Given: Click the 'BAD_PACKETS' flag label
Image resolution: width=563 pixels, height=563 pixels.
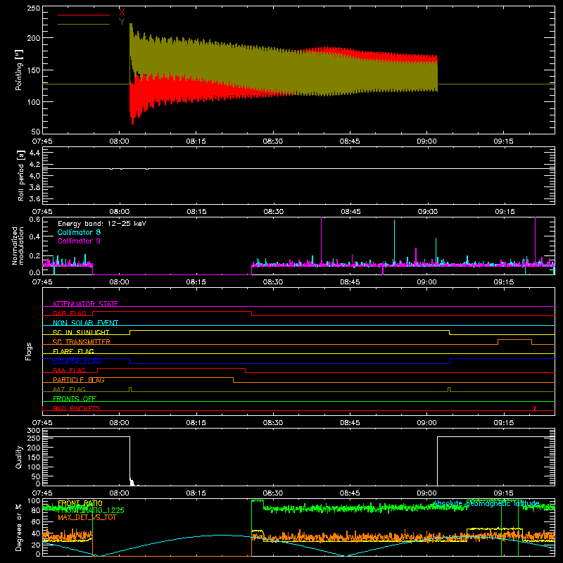Looking at the screenshot, I should (x=77, y=408).
